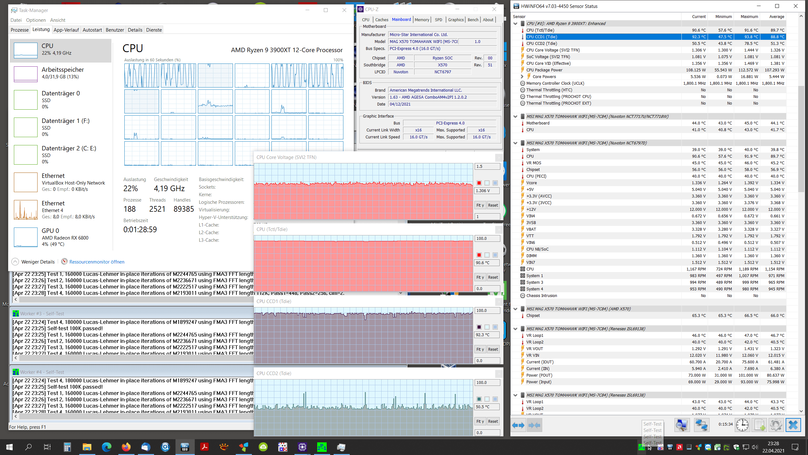Open Datei menu in Task-Manager
Viewport: 808px width, 455px height.
coord(16,20)
